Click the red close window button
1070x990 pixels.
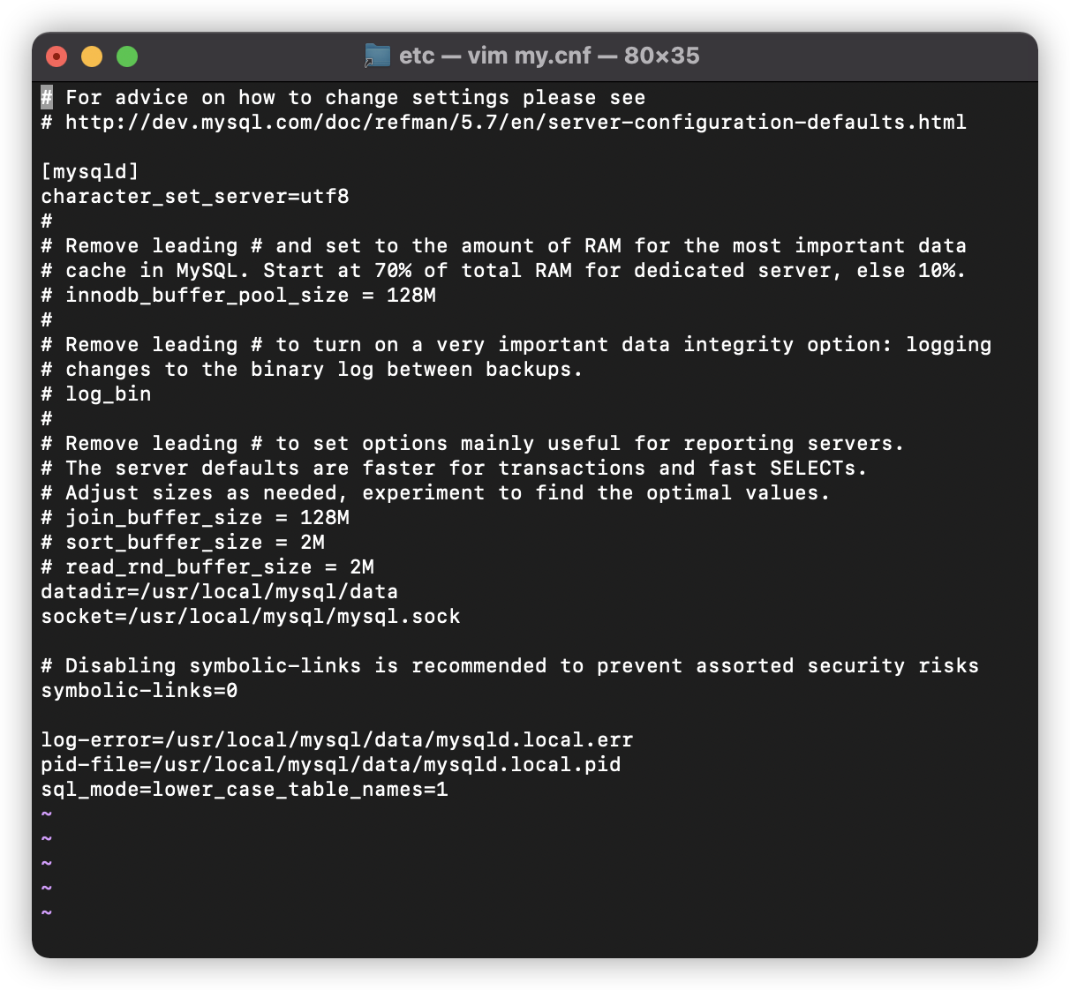57,56
